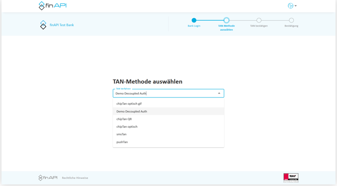This screenshot has height=186, width=337.
Task: Select the TAN-Methode auswählen step circle
Action: (x=226, y=20)
